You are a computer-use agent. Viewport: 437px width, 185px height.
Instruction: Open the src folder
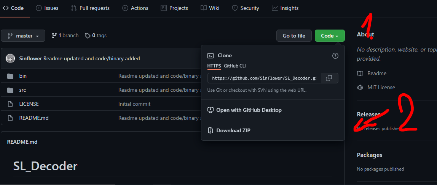tap(22, 90)
